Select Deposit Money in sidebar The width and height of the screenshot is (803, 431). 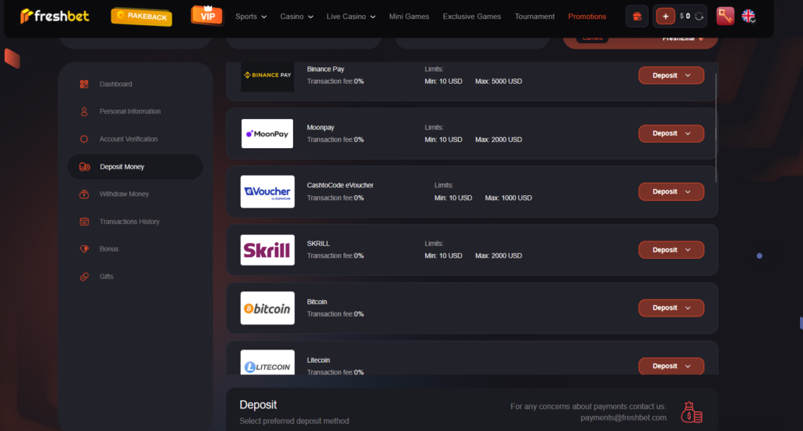135,166
